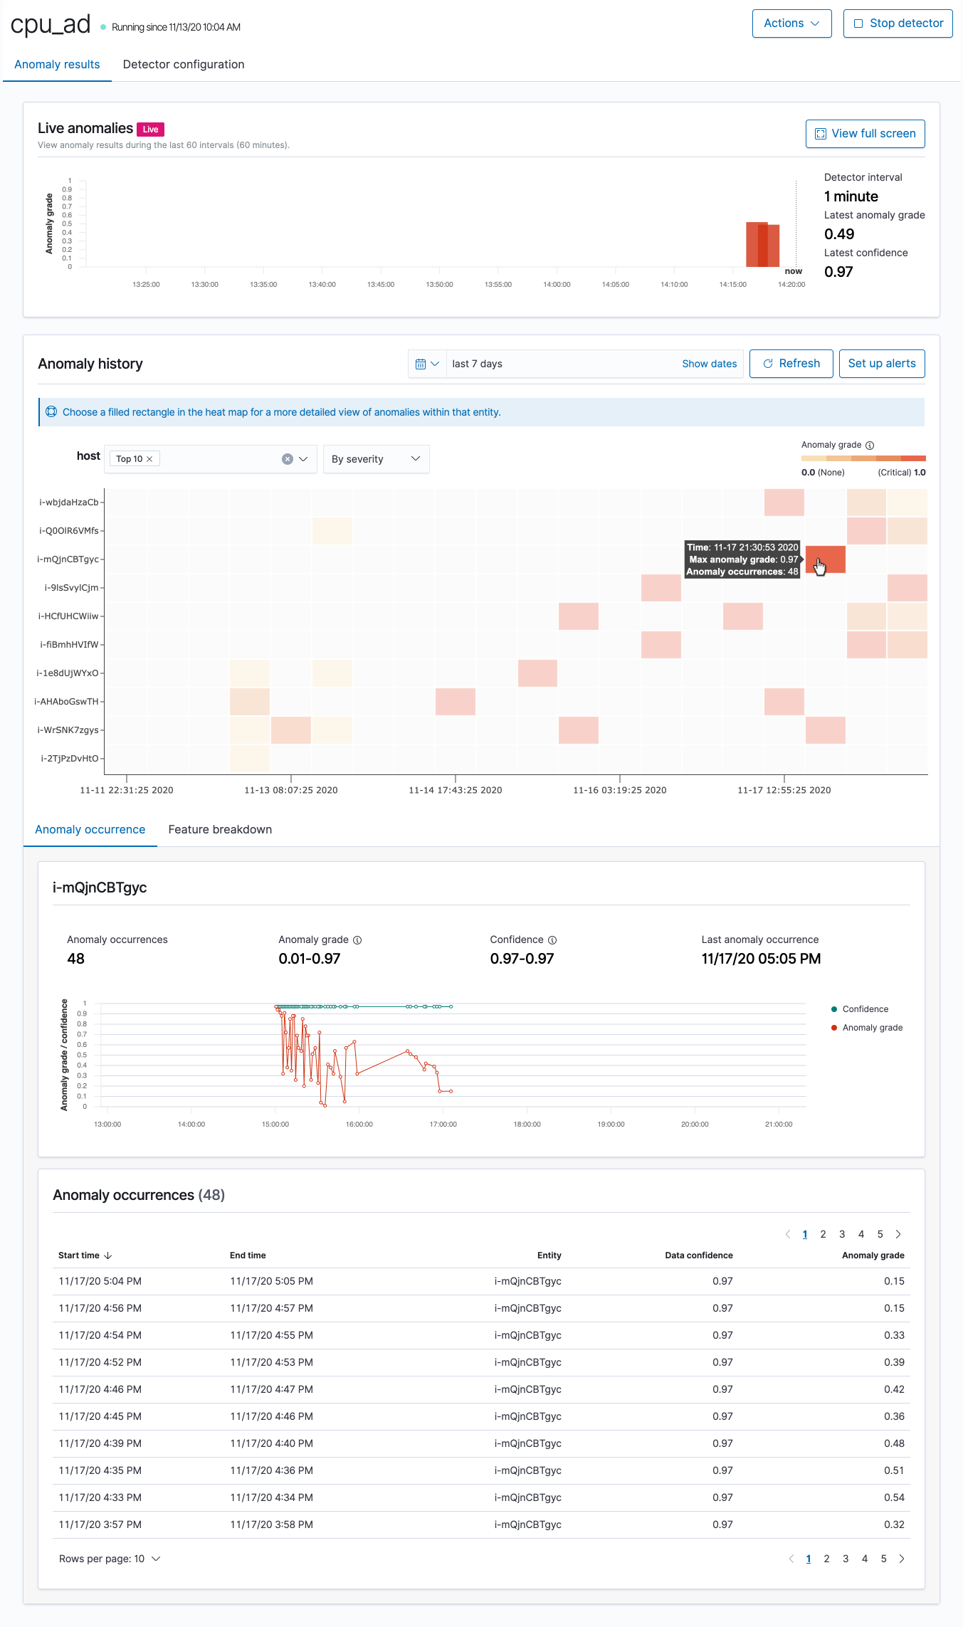Clear the host filter selection

(288, 459)
